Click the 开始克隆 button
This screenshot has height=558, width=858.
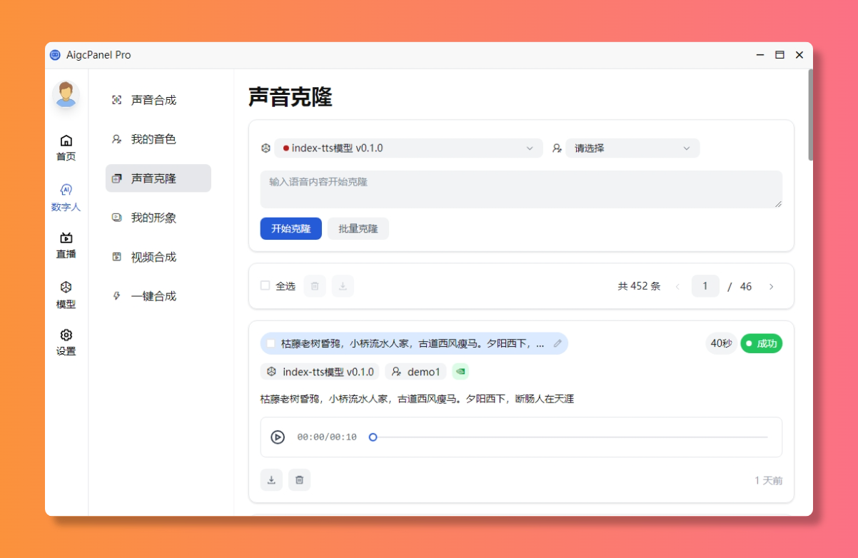(291, 229)
